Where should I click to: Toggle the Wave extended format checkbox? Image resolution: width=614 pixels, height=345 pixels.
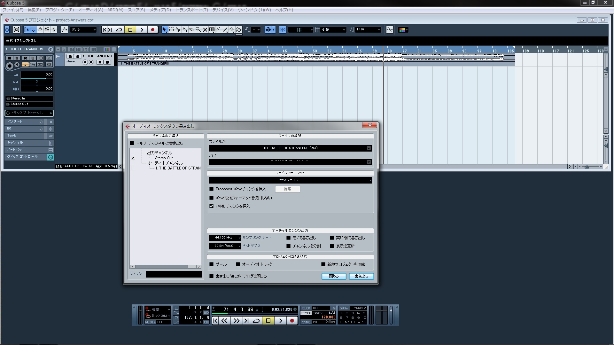point(211,198)
